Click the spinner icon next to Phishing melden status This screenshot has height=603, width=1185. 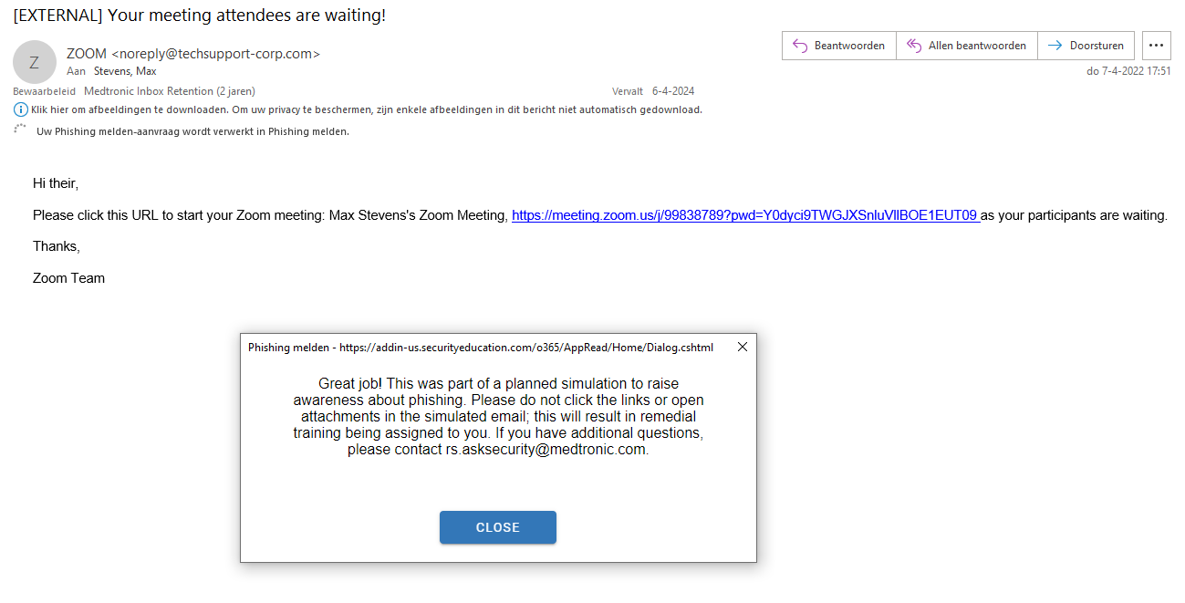click(20, 130)
